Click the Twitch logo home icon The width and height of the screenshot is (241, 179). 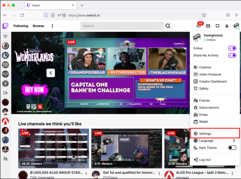point(5,26)
